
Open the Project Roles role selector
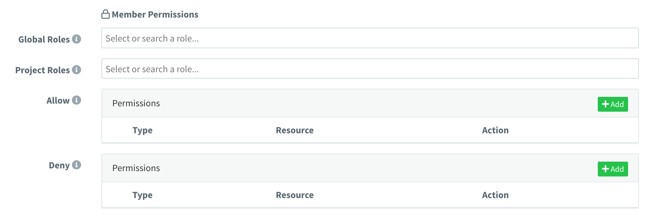[370, 69]
